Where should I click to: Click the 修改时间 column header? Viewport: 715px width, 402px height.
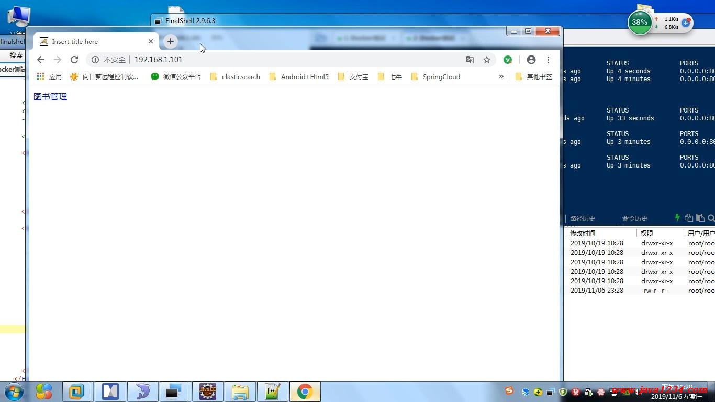click(601, 233)
